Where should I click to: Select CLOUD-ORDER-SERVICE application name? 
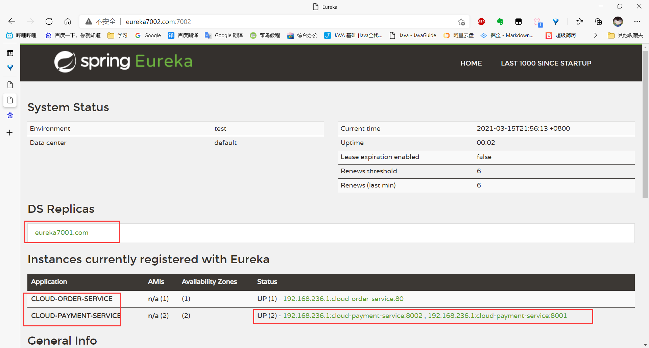72,299
